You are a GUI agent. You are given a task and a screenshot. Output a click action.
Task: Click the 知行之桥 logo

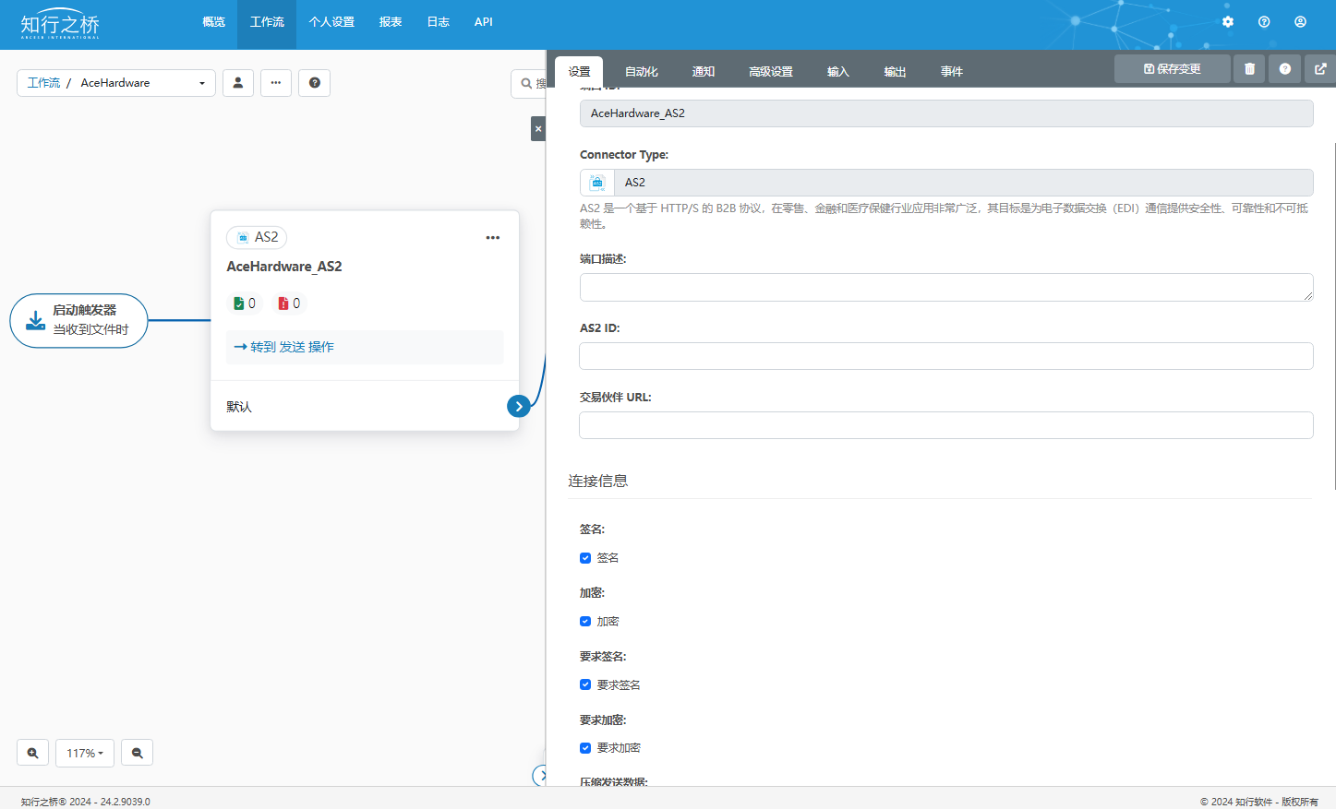click(x=60, y=24)
